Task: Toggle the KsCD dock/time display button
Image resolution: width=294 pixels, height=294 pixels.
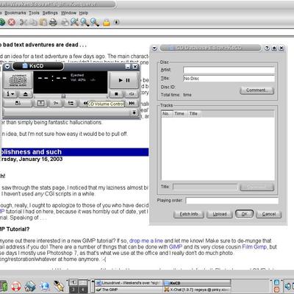Action: [40, 103]
